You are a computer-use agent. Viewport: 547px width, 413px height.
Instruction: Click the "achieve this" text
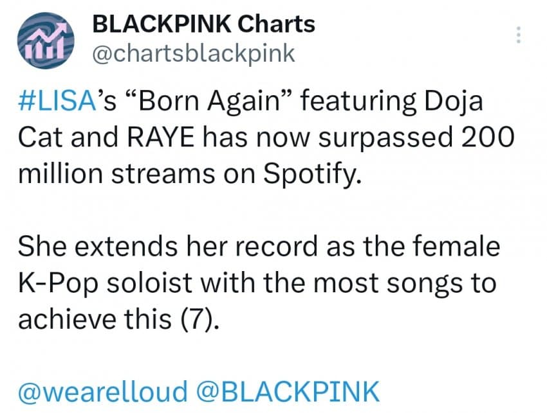coord(95,319)
